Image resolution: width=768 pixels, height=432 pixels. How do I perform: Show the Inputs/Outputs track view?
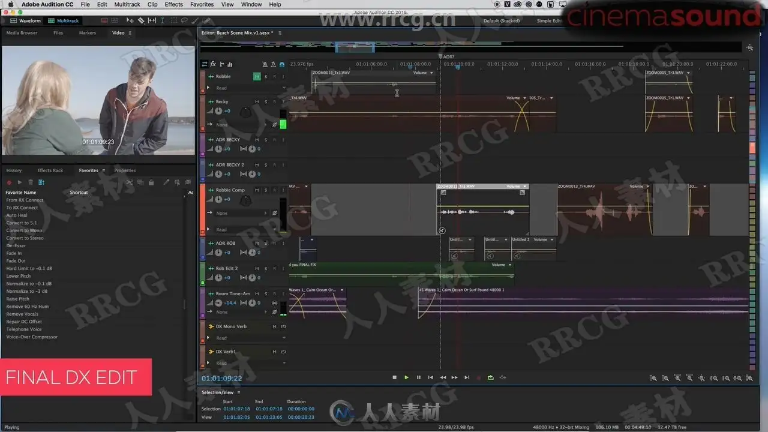click(205, 64)
